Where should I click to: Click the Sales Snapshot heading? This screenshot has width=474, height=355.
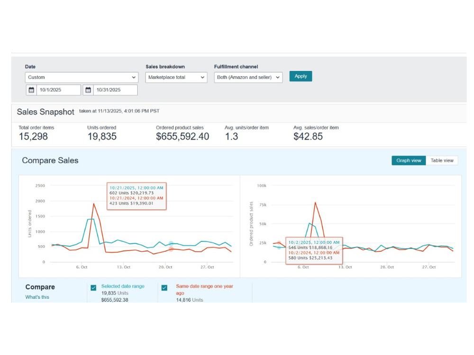pos(46,112)
